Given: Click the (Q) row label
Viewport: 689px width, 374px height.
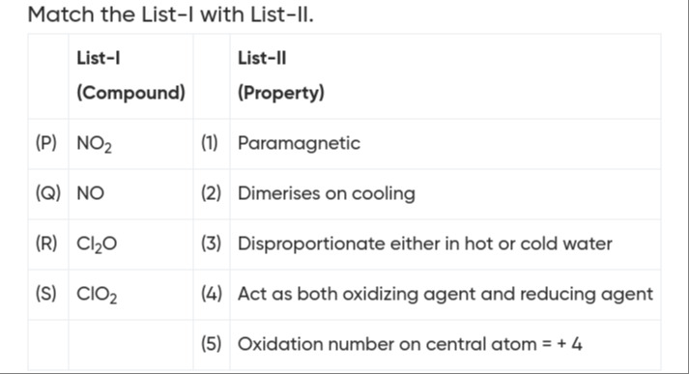Looking at the screenshot, I should point(48,193).
